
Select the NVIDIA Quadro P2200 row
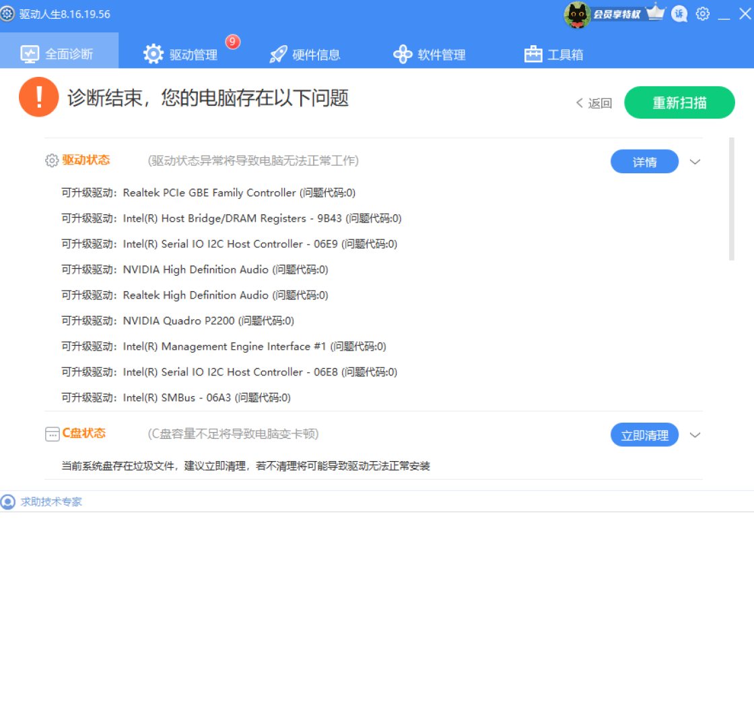178,321
